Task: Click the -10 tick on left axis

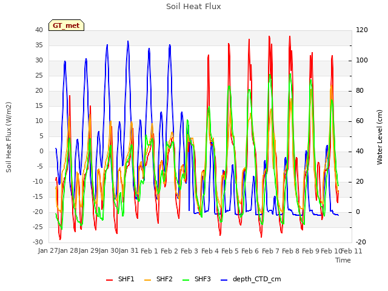Action: [x=38, y=182]
